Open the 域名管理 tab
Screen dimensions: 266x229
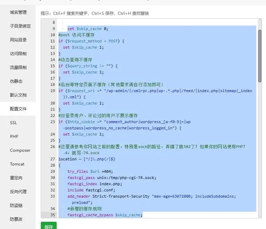(x=18, y=12)
